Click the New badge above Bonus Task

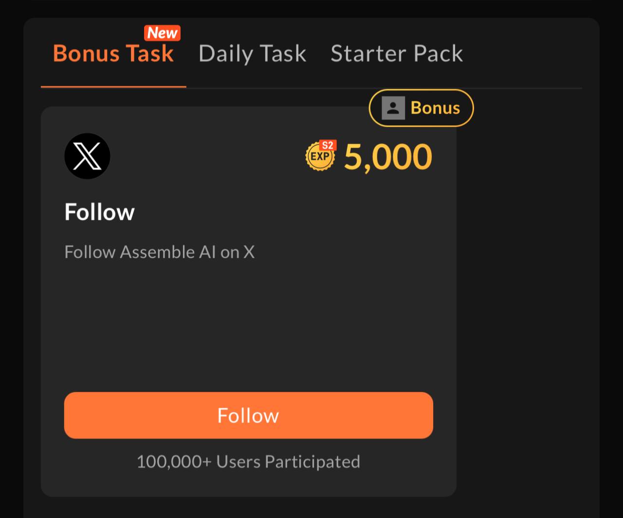[162, 33]
